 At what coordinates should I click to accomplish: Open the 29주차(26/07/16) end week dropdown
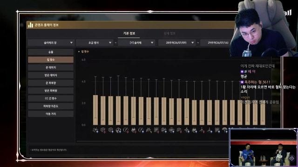pos(215,43)
